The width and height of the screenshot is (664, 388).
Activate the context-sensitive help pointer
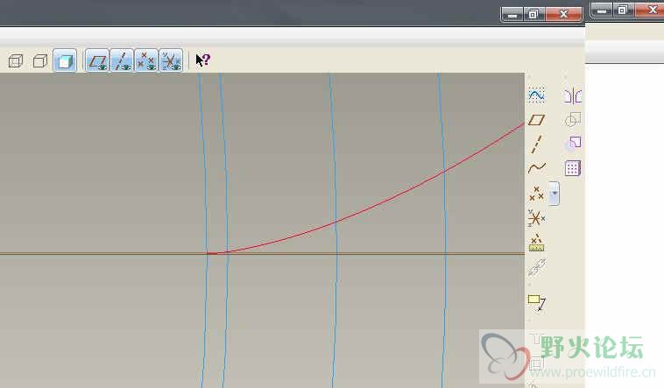point(203,60)
